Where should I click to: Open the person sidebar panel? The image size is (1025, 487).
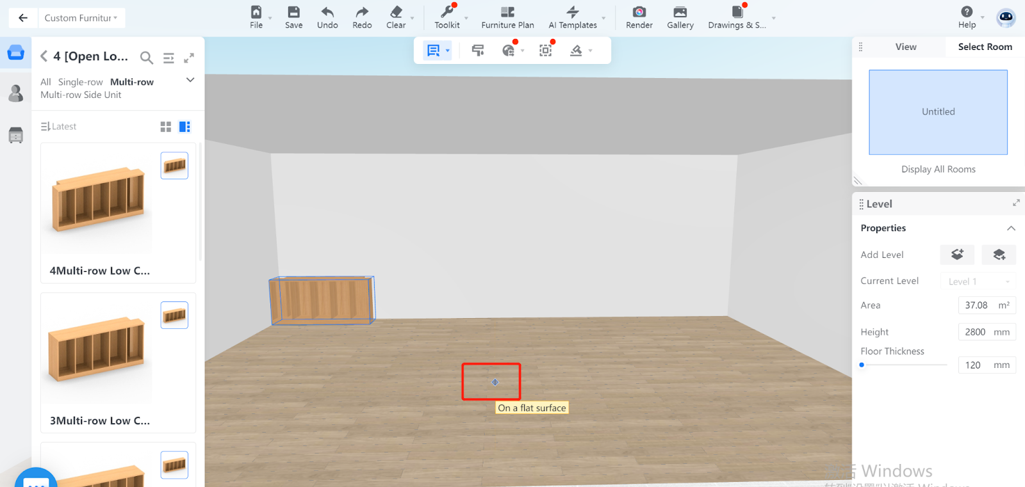tap(16, 93)
